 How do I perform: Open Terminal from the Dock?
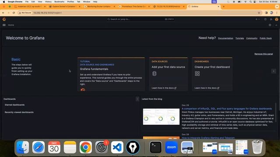156,147
